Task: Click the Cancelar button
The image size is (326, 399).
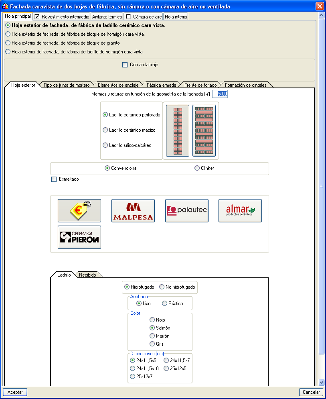Action: coord(311,392)
